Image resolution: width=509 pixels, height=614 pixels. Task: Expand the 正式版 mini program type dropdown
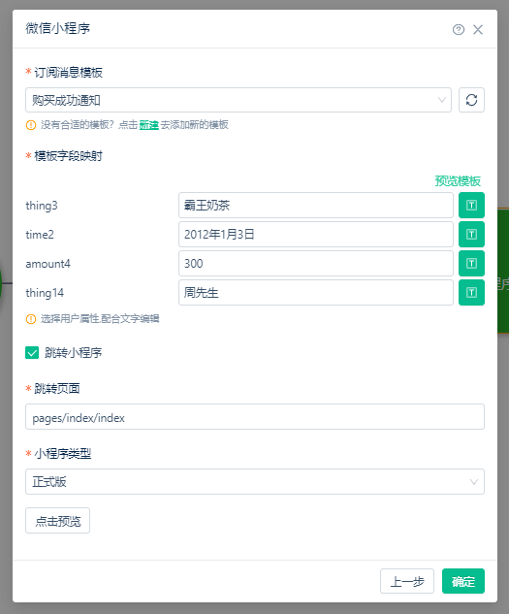pos(255,482)
